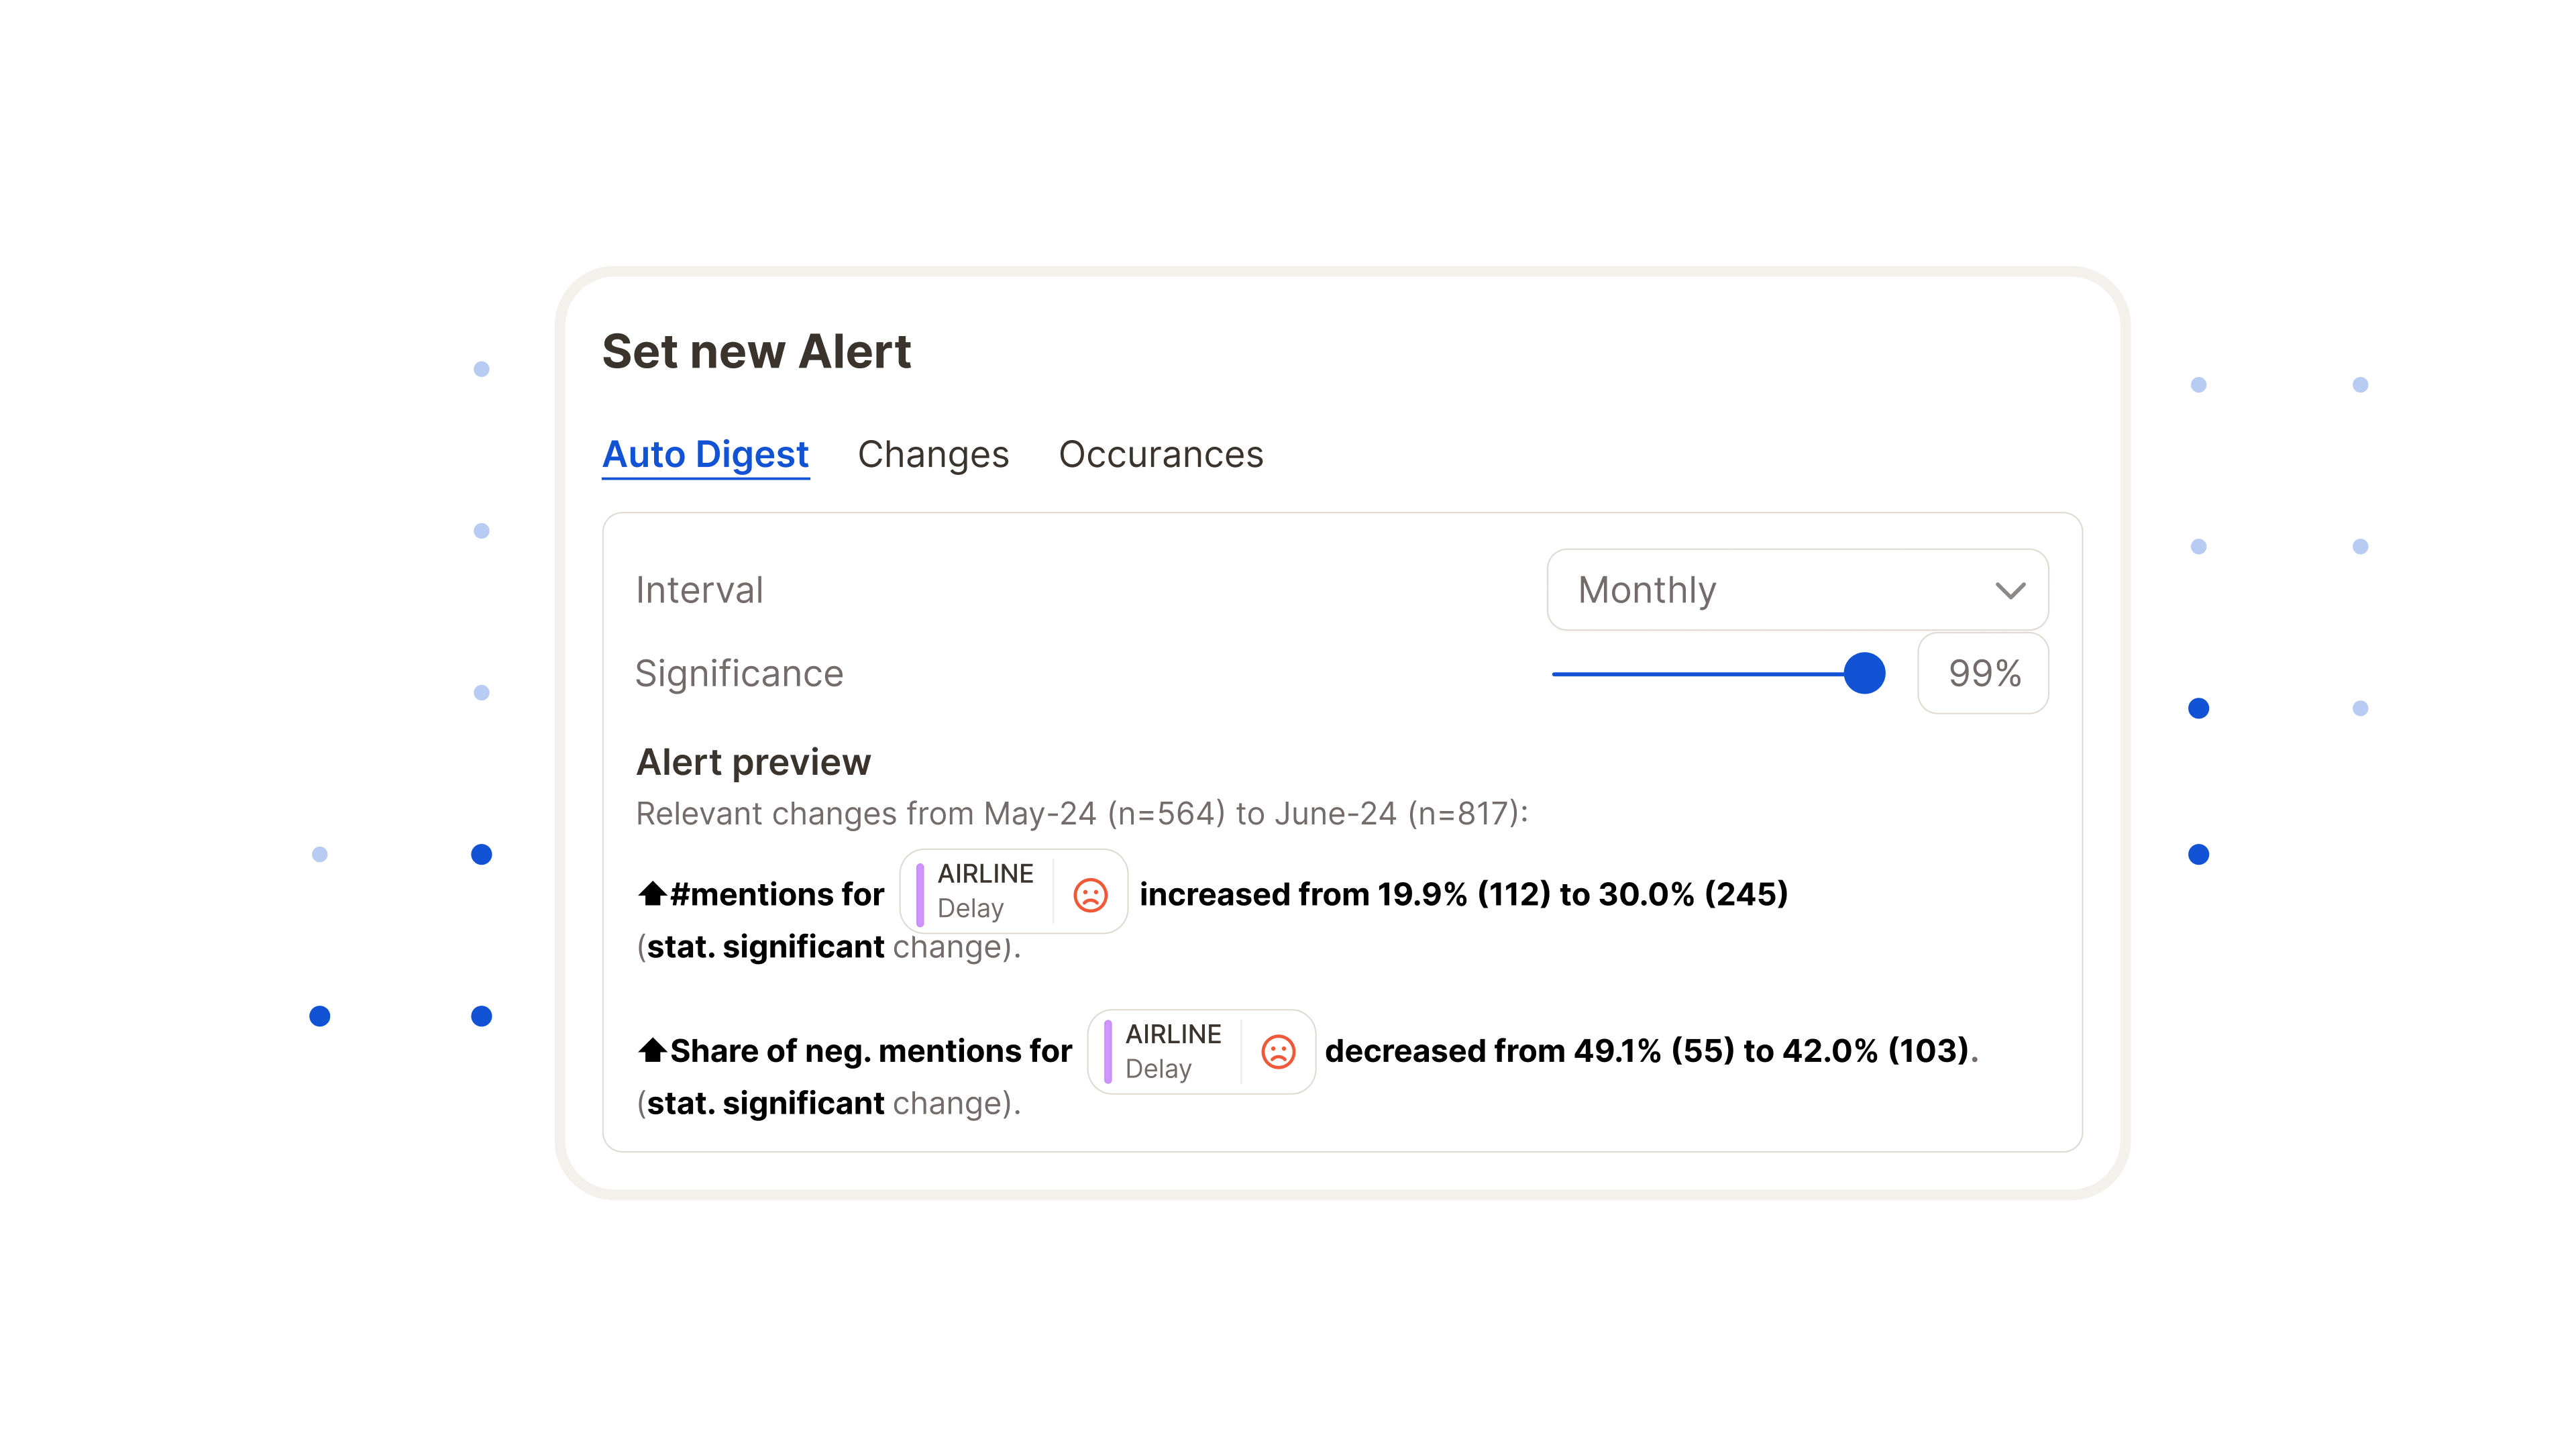Click the Significance slider handle

pos(1864,673)
